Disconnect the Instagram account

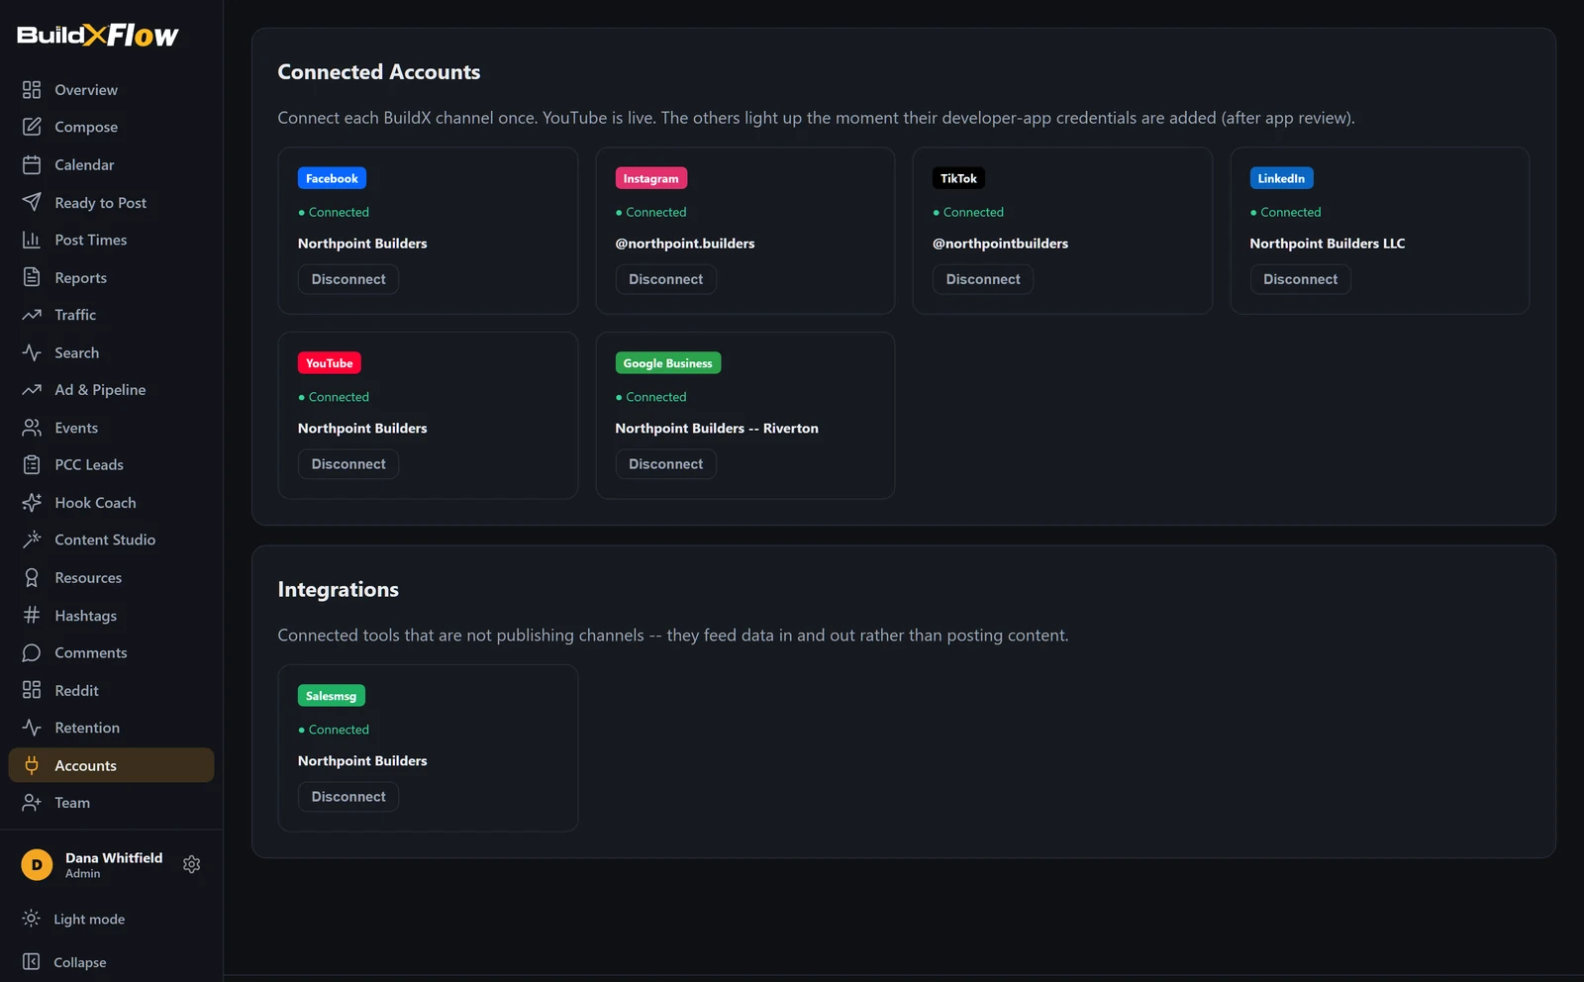[x=665, y=279]
